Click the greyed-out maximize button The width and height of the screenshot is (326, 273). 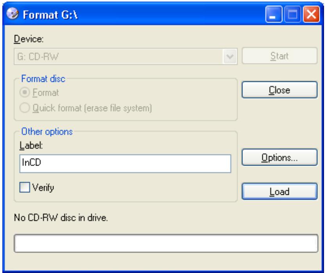292,14
